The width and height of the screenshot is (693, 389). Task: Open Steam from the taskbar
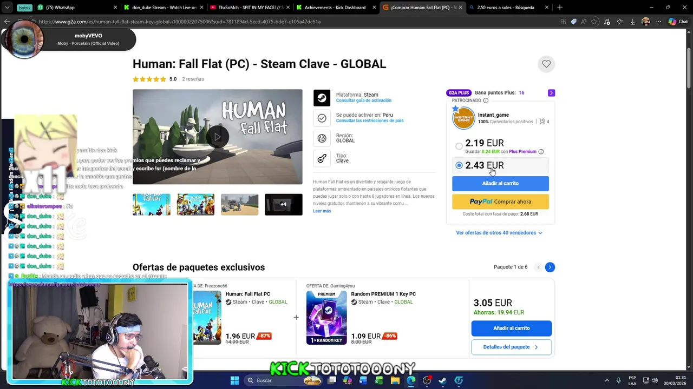[x=443, y=380]
